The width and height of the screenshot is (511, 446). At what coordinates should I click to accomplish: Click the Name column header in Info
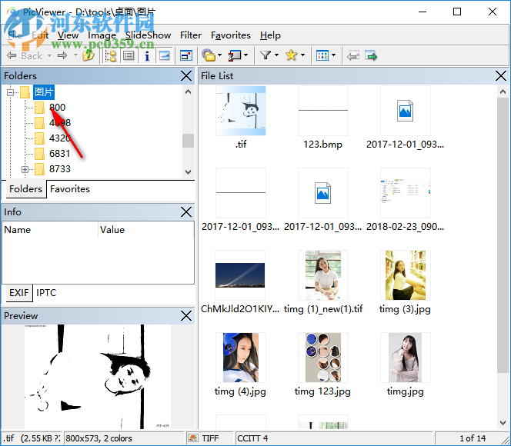tap(50, 230)
